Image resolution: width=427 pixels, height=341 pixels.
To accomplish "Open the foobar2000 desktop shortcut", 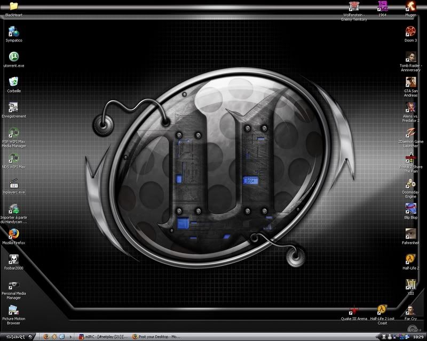I will coord(14,262).
